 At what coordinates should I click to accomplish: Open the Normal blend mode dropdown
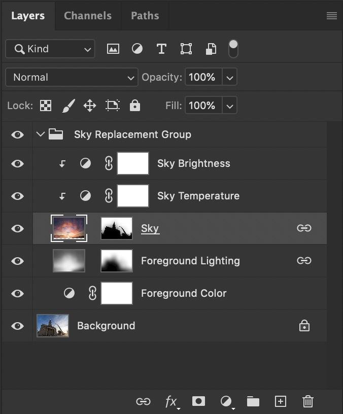click(72, 77)
